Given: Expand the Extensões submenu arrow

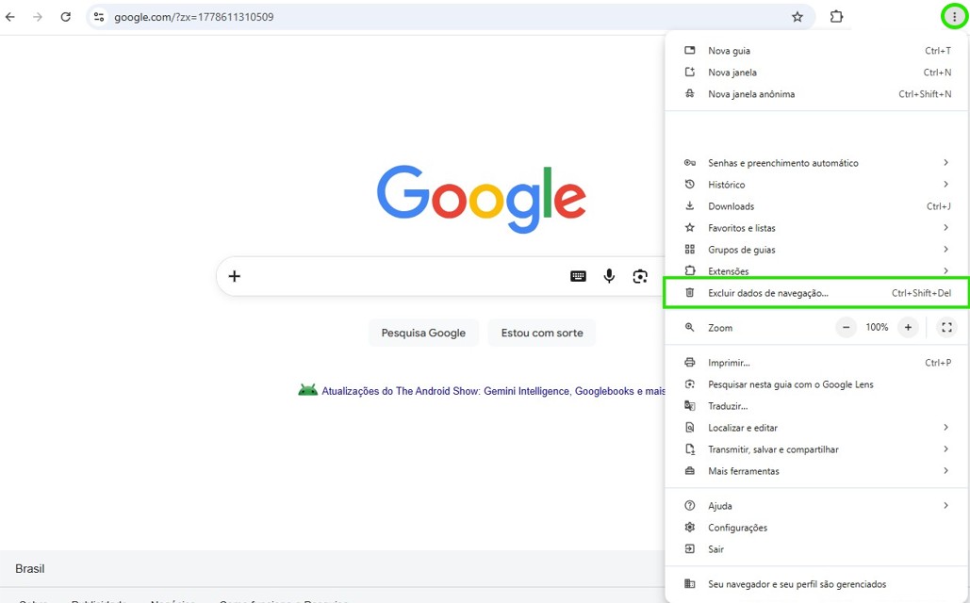Looking at the screenshot, I should pos(945,270).
